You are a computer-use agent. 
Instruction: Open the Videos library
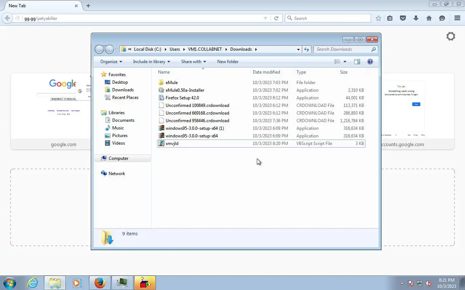(x=118, y=143)
